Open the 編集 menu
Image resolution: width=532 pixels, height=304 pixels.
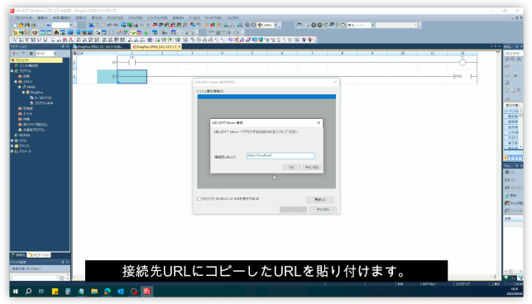click(x=42, y=17)
